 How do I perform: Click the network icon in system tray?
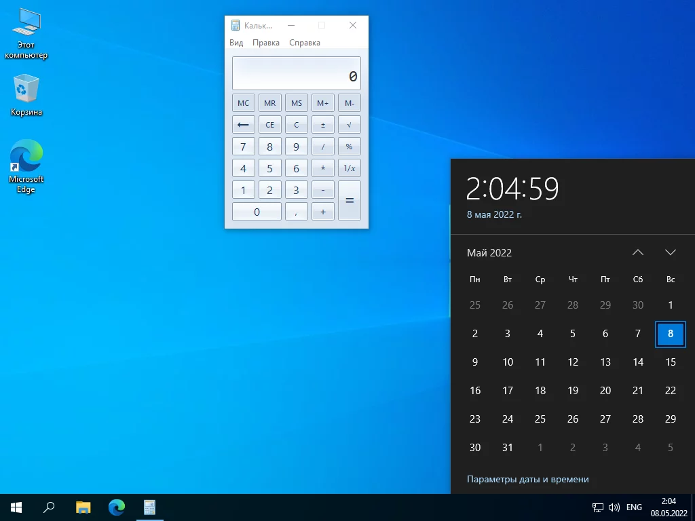pos(598,507)
